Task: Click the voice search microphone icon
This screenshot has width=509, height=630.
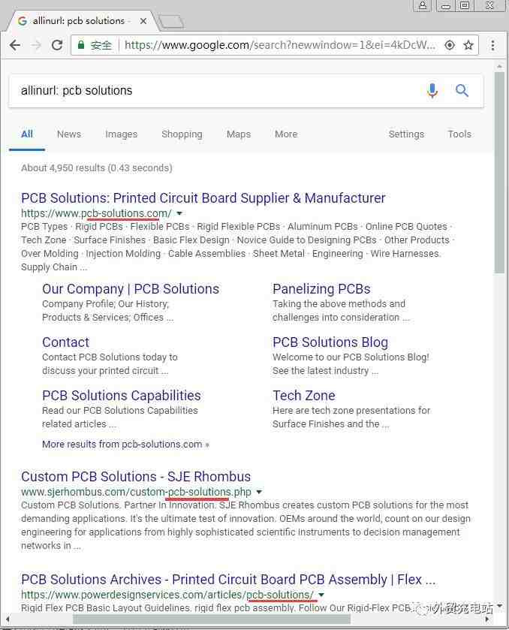Action: [432, 91]
